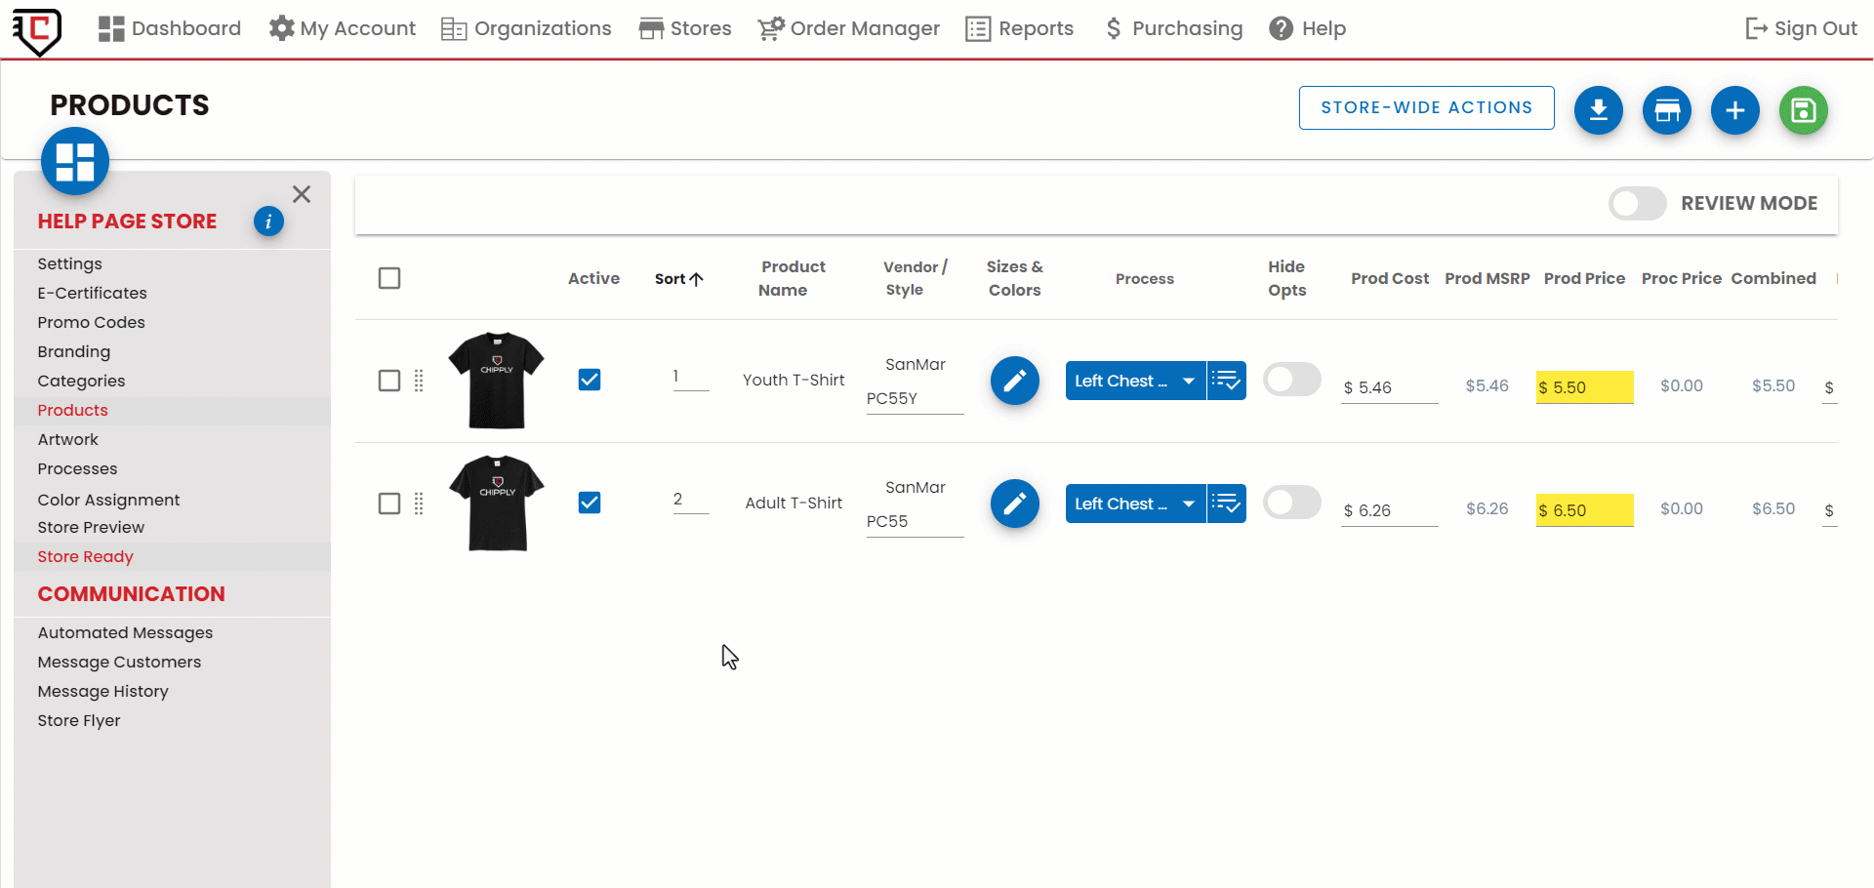Click the blue download icon button
This screenshot has width=1874, height=888.
(x=1598, y=110)
